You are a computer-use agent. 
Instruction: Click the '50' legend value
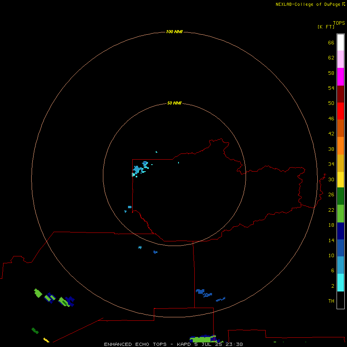coord(331,103)
